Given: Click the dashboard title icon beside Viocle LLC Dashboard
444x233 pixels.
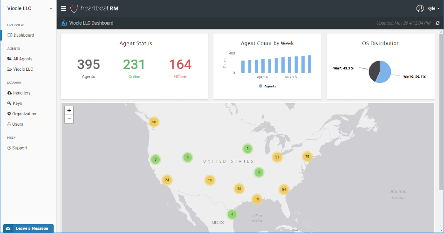Looking at the screenshot, I should coord(64,23).
